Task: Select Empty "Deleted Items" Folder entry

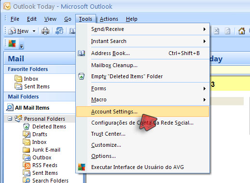Action: point(142,76)
